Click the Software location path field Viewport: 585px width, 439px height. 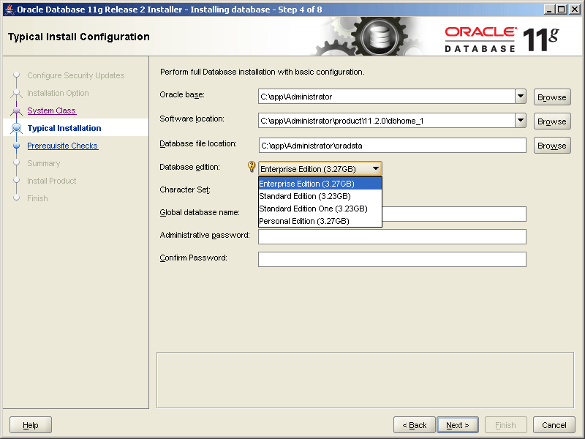[387, 121]
